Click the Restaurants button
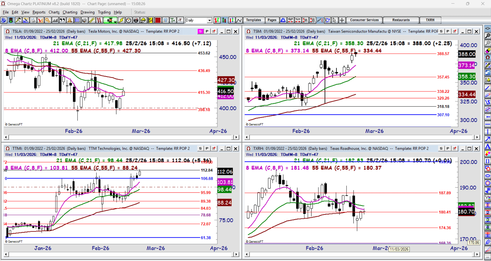 click(401, 20)
